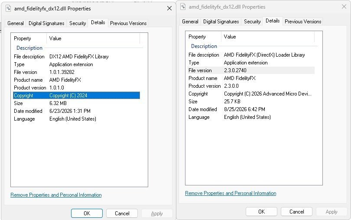The width and height of the screenshot is (351, 220).
Task: Click Apply in the right Properties window
Action: click(x=331, y=211)
